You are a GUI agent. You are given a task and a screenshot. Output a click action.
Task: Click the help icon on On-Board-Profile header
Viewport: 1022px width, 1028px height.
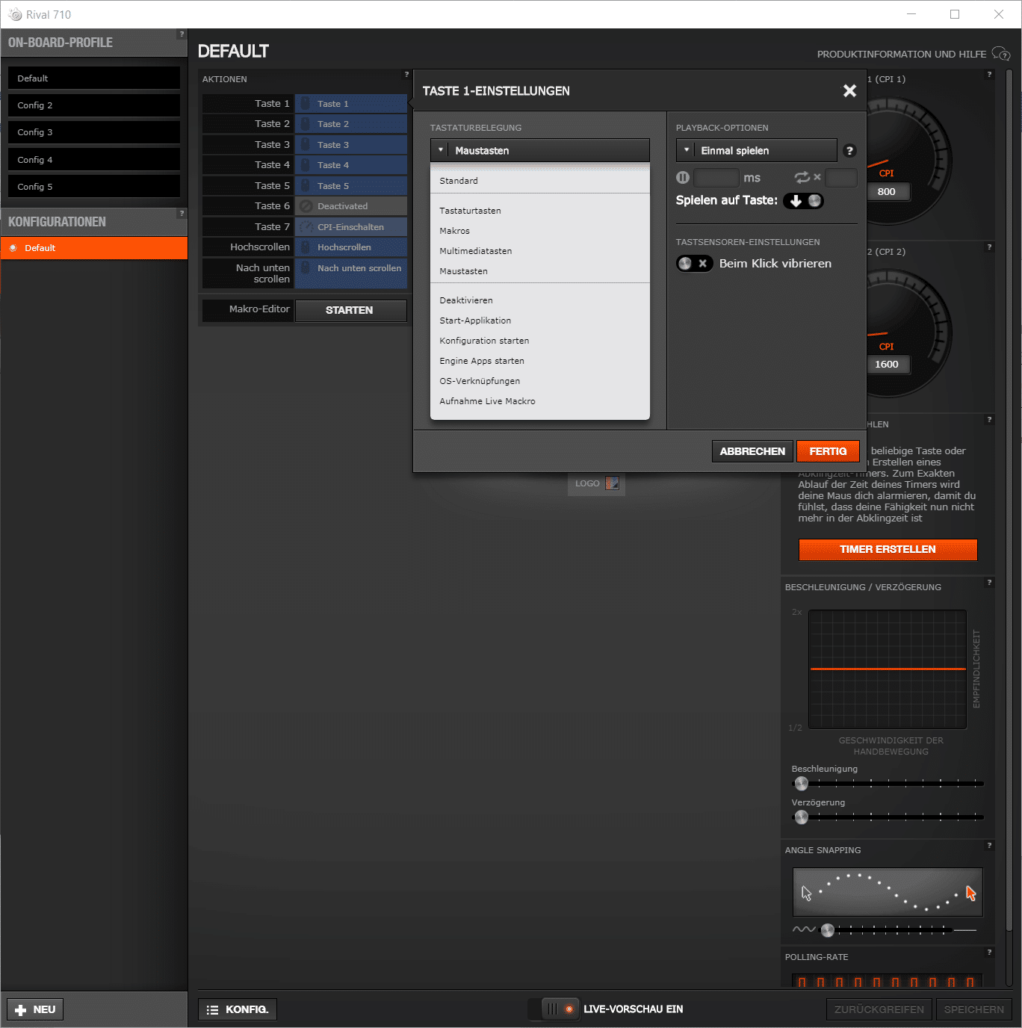pos(182,34)
